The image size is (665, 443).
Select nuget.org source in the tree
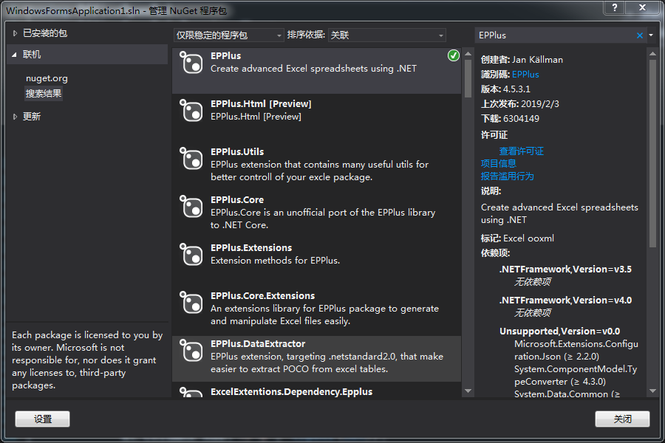(x=47, y=78)
